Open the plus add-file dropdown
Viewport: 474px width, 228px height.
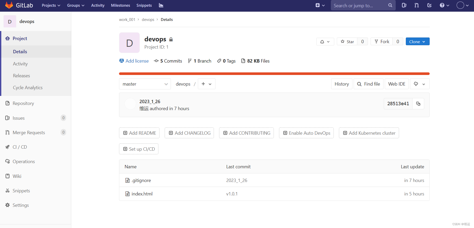coord(206,84)
